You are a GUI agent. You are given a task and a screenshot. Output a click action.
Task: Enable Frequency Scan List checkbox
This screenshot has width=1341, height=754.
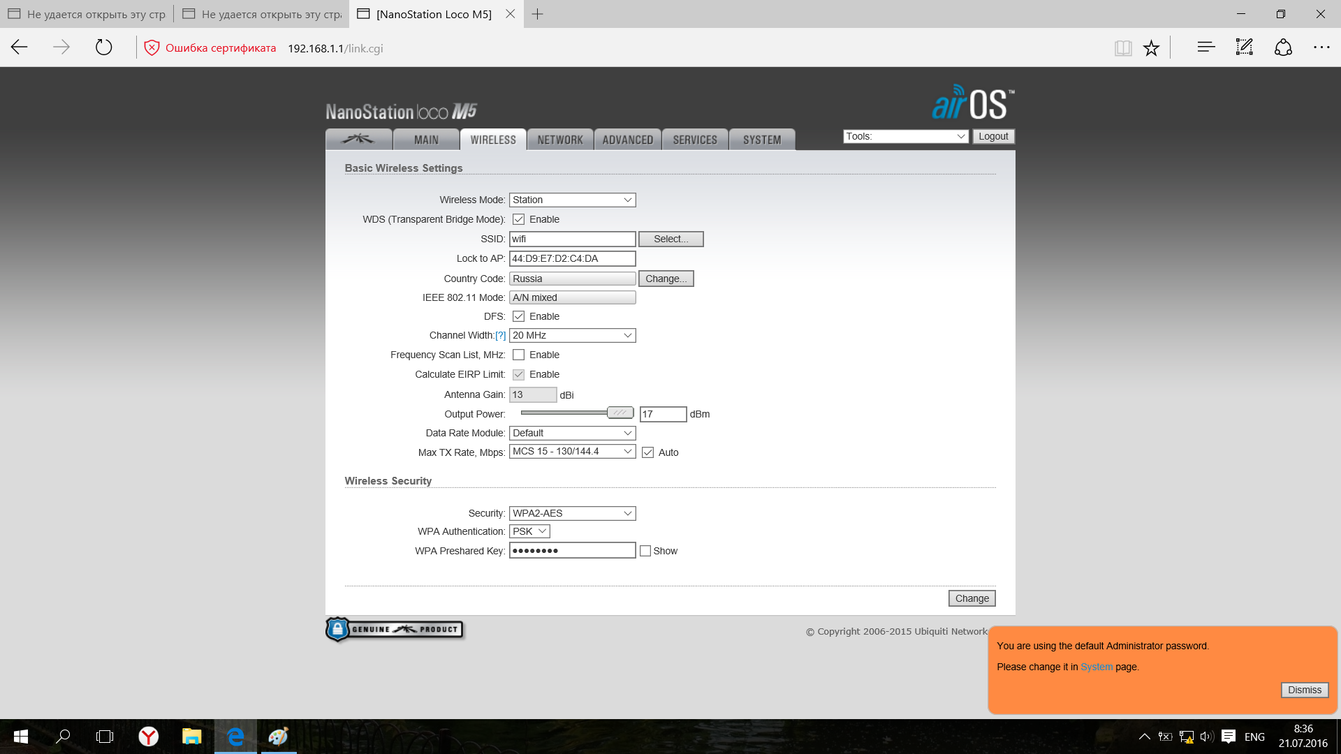[518, 355]
